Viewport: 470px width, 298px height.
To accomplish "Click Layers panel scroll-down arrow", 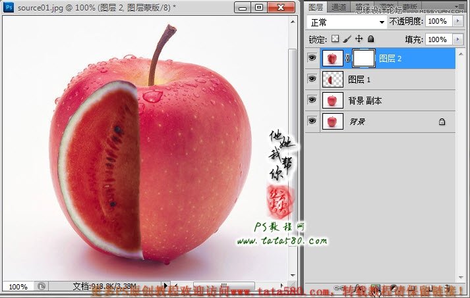I will [x=461, y=277].
